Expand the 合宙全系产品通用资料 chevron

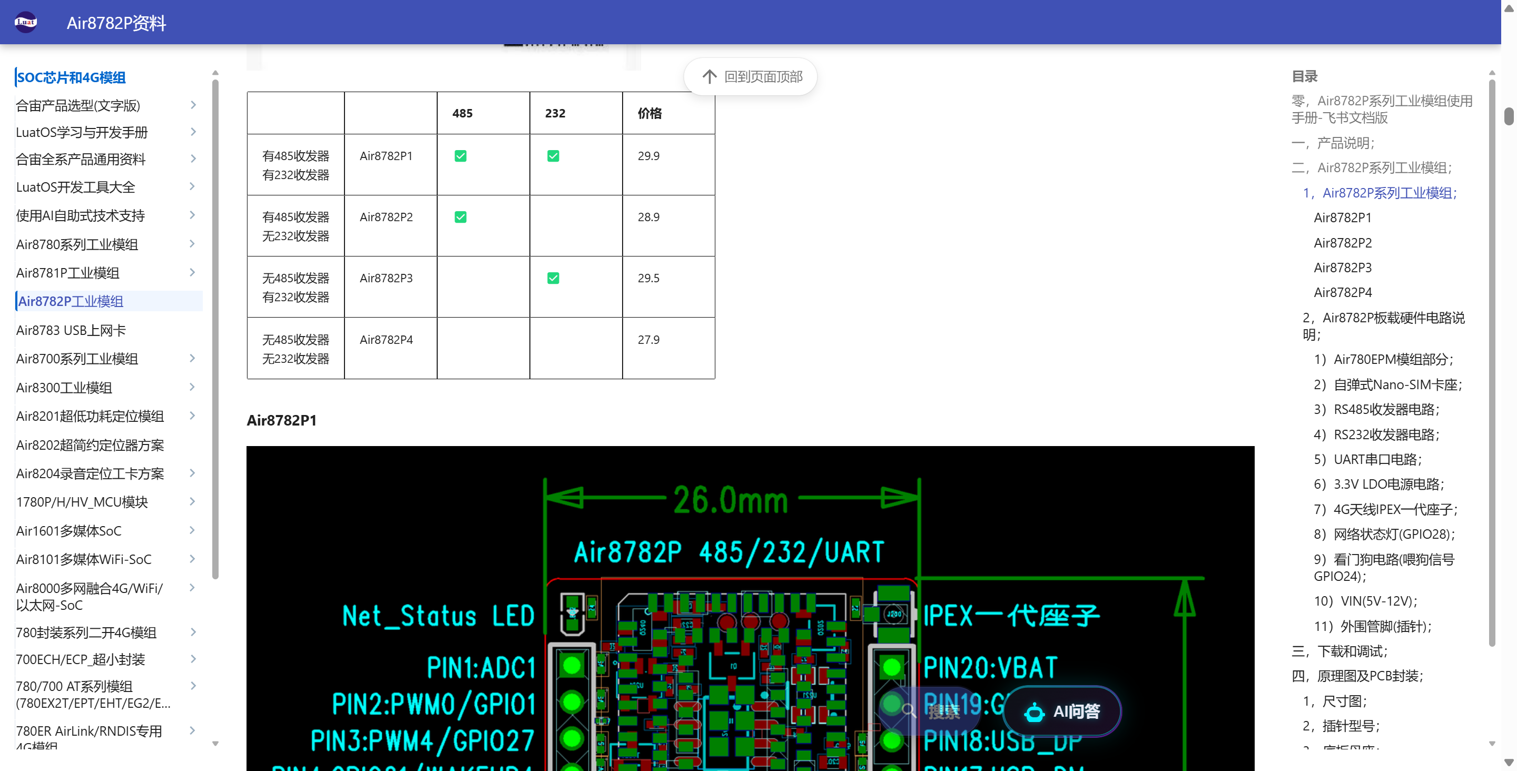coord(193,159)
